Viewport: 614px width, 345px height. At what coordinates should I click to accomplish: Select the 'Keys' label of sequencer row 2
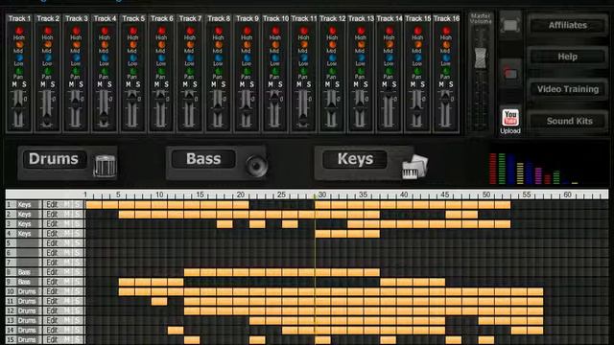click(x=24, y=214)
